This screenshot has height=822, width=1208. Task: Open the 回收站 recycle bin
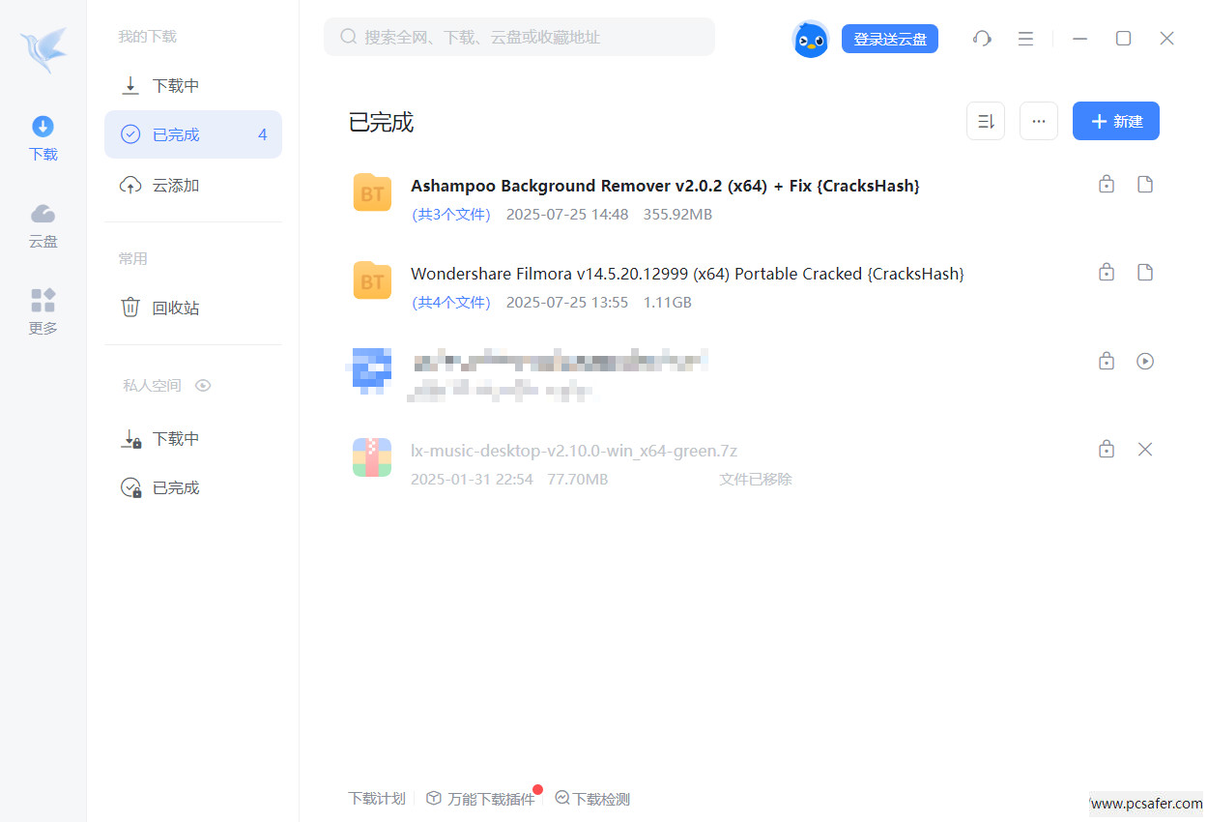(x=175, y=308)
